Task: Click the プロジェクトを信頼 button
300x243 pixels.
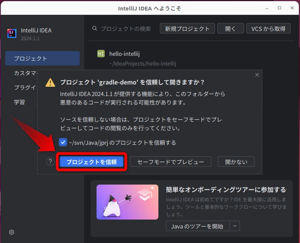Action: [91, 162]
